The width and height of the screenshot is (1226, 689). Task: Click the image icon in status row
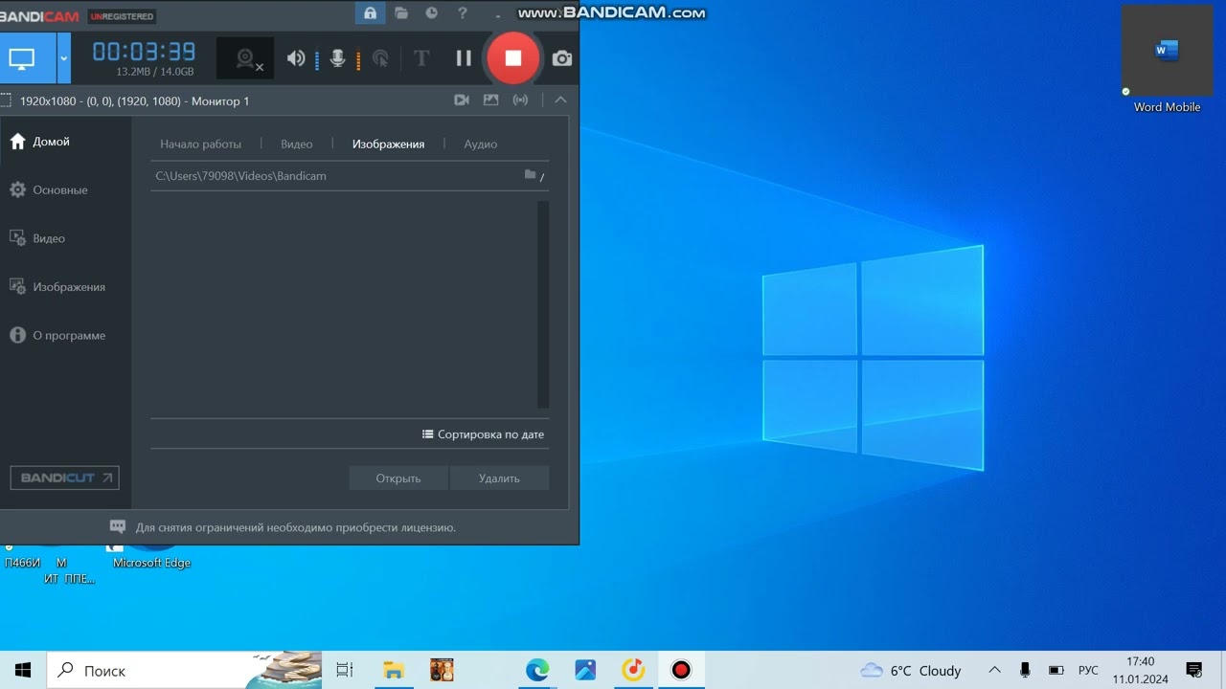pyautogui.click(x=490, y=100)
